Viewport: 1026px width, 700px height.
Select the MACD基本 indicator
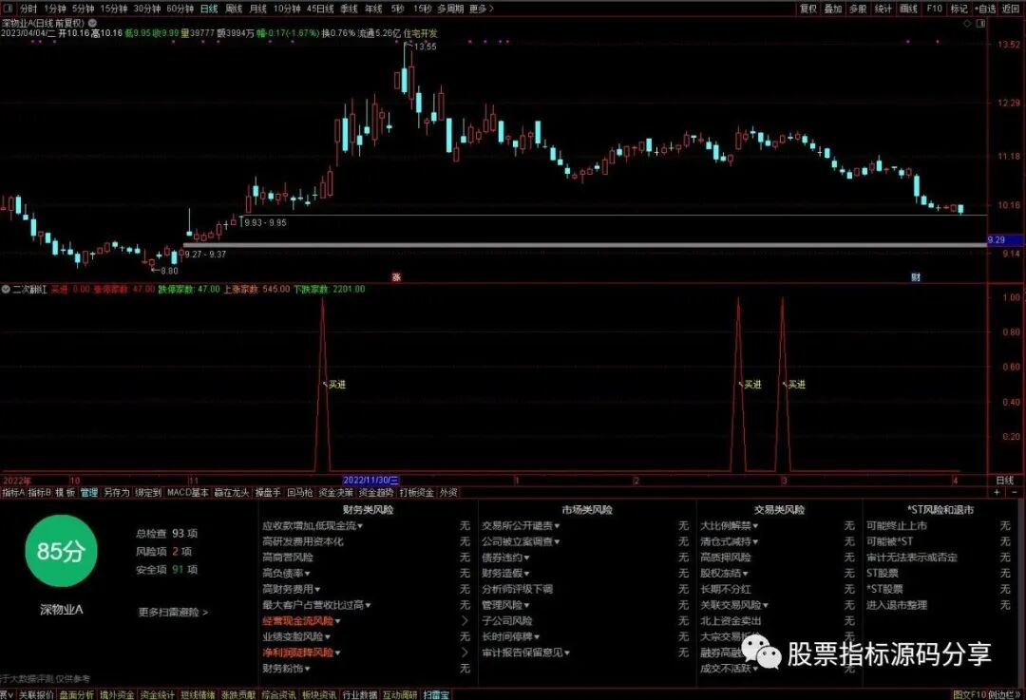pyautogui.click(x=188, y=492)
